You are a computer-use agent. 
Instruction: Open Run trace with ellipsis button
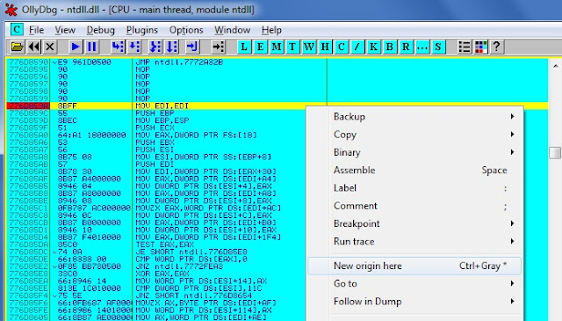click(421, 47)
